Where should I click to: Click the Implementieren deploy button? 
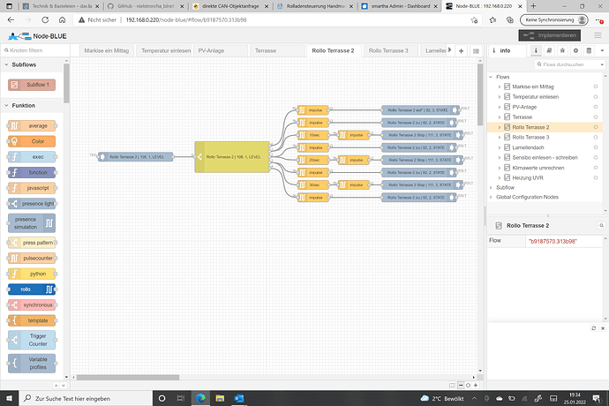tap(553, 35)
